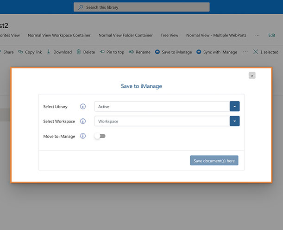The width and height of the screenshot is (283, 230).
Task: Click the Rename icon
Action: [x=131, y=52]
